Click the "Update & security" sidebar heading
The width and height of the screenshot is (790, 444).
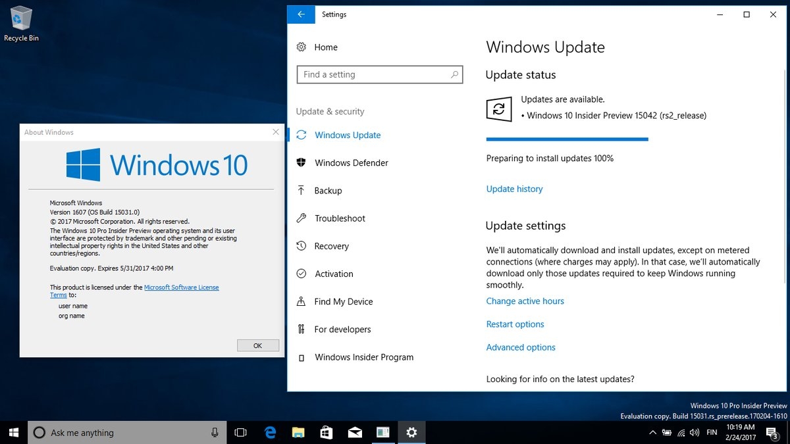pyautogui.click(x=330, y=112)
